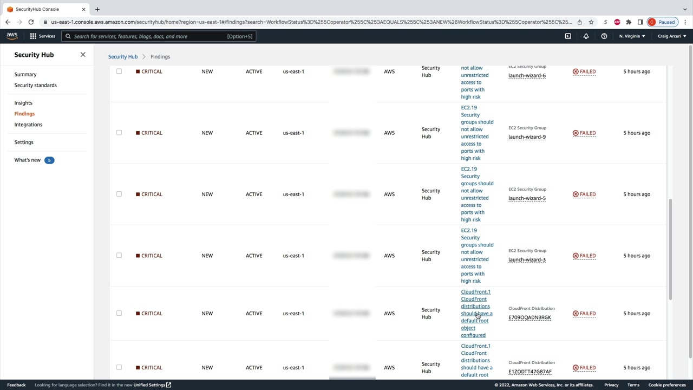Open the Adblock Plus extension icon

[617, 22]
